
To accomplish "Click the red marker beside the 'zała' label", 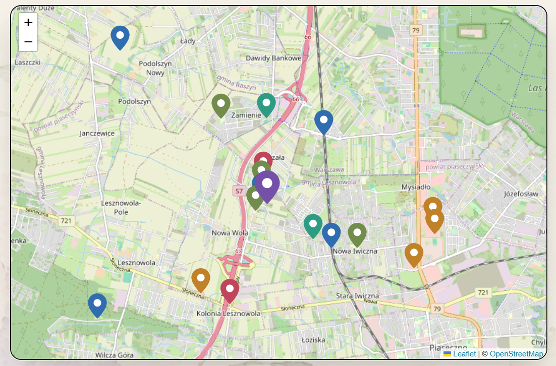I will tap(263, 157).
